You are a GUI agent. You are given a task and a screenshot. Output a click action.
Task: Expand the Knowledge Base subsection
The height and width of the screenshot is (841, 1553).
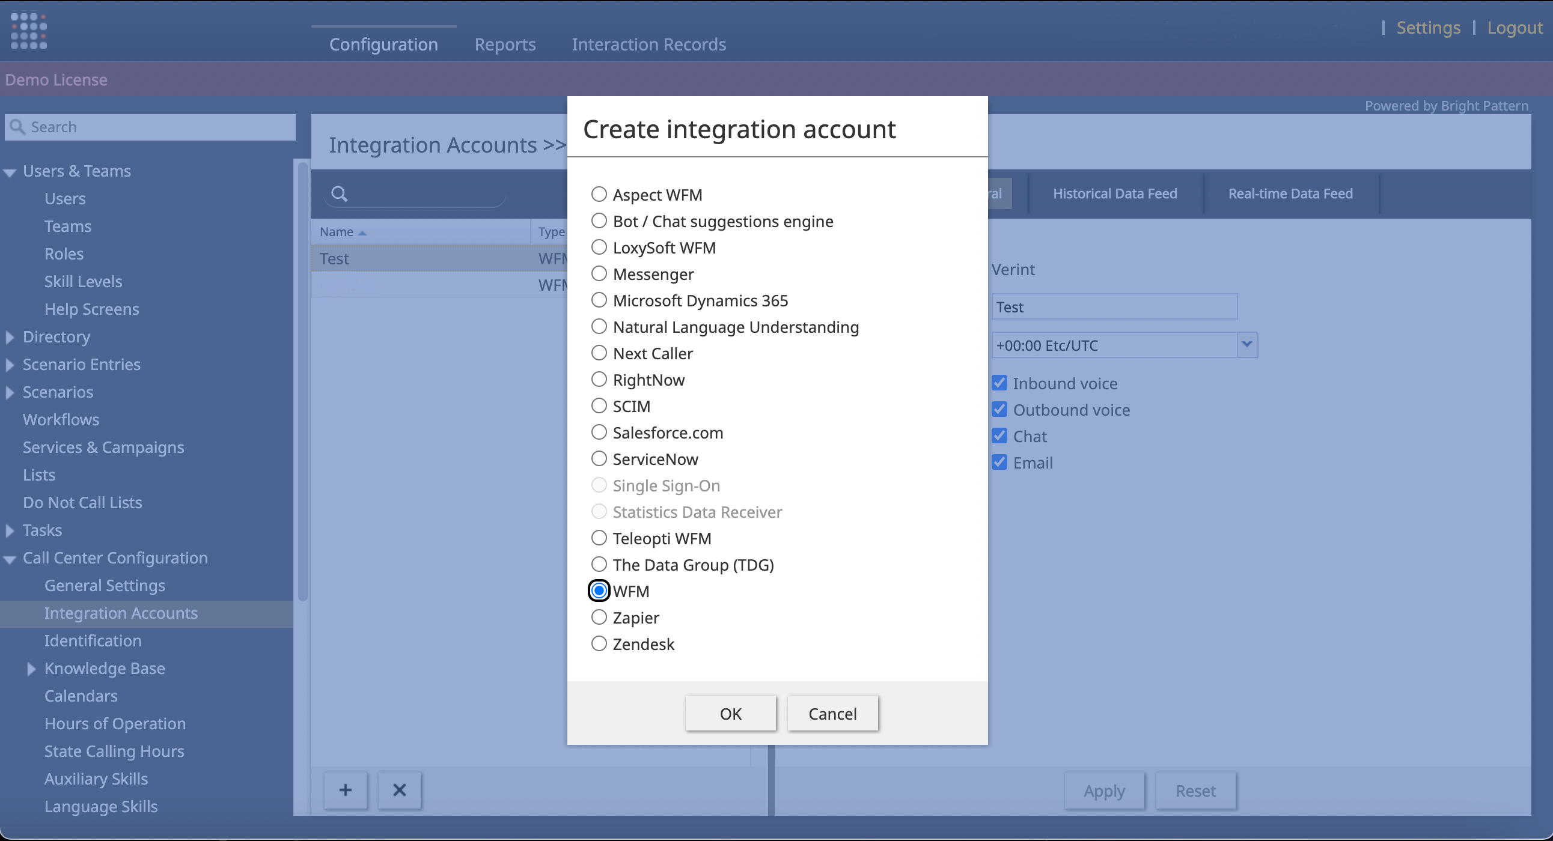[31, 669]
